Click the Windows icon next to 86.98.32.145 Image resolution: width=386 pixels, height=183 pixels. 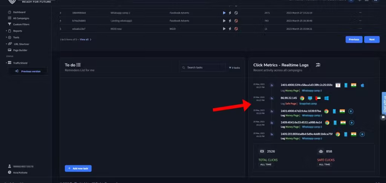pos(326,98)
